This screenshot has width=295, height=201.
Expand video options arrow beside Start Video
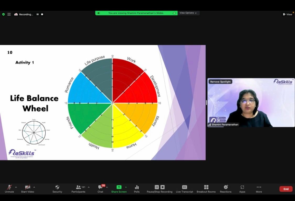(34, 187)
